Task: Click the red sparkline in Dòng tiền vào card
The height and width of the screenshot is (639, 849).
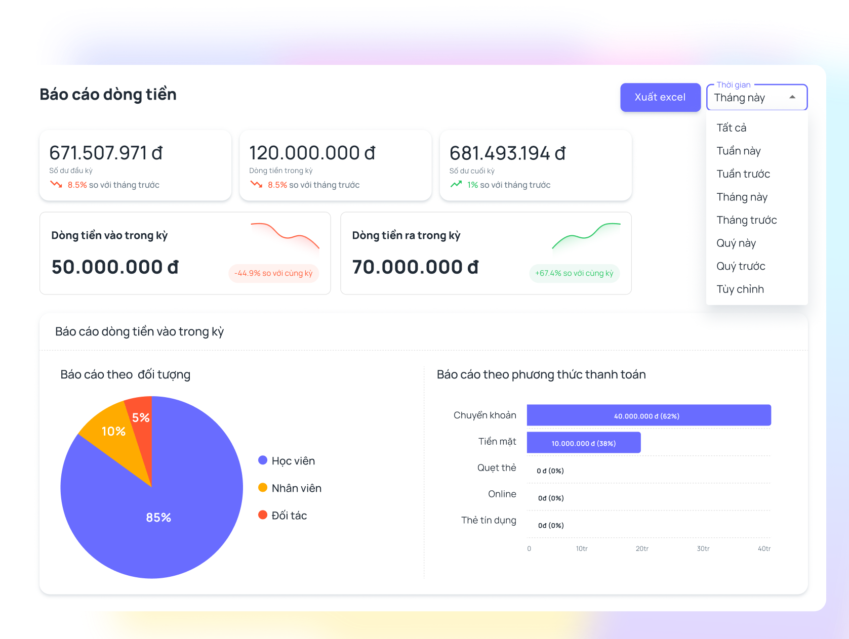Action: [x=285, y=235]
